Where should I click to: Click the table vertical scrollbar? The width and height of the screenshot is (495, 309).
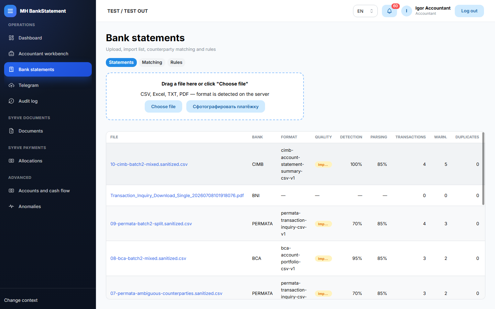point(483,169)
